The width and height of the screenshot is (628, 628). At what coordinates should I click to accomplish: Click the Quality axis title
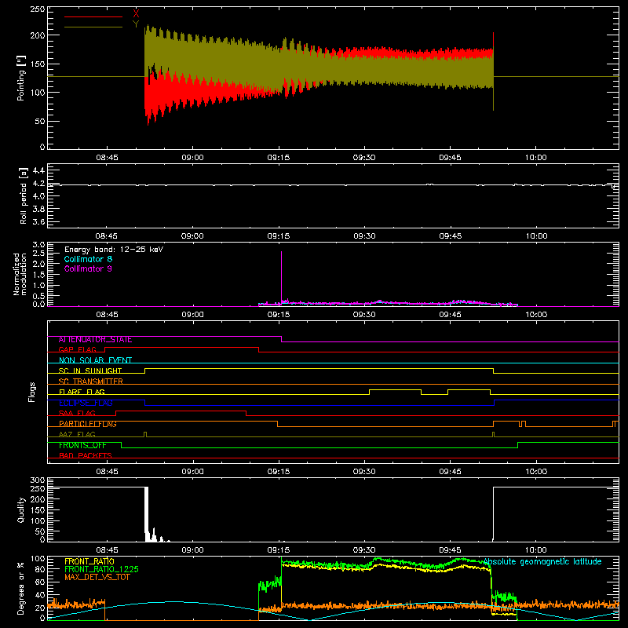click(21, 509)
